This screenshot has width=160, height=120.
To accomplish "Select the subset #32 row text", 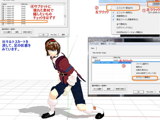I will pyautogui.click(x=10, y=21).
